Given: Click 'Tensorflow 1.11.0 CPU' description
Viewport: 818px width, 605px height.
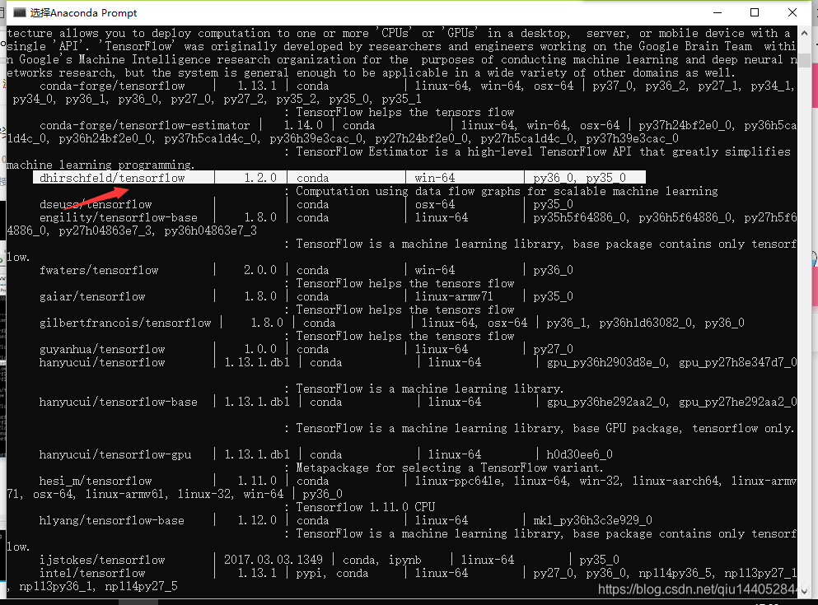Looking at the screenshot, I should [x=365, y=507].
